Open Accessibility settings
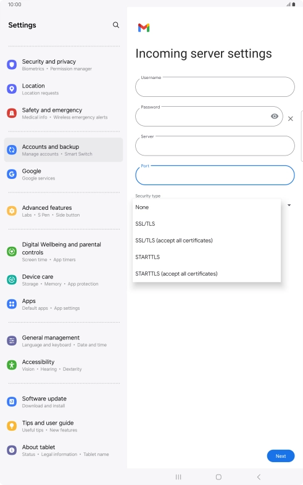303x485 pixels. tap(64, 365)
